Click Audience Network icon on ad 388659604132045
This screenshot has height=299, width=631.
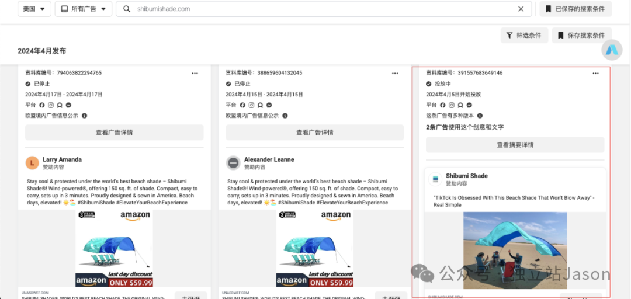260,105
